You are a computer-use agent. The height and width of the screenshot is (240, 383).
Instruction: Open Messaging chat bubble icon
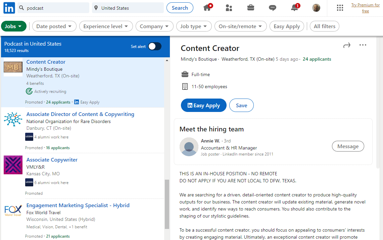click(272, 8)
